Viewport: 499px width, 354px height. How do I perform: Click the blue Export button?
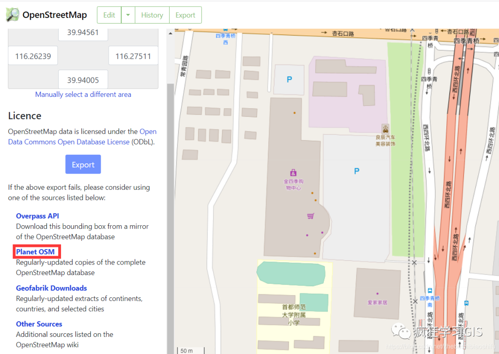tap(83, 164)
